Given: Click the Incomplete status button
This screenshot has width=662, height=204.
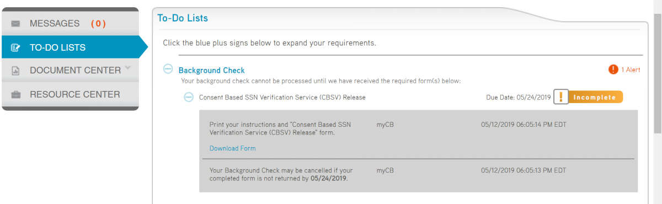Looking at the screenshot, I should pyautogui.click(x=595, y=97).
